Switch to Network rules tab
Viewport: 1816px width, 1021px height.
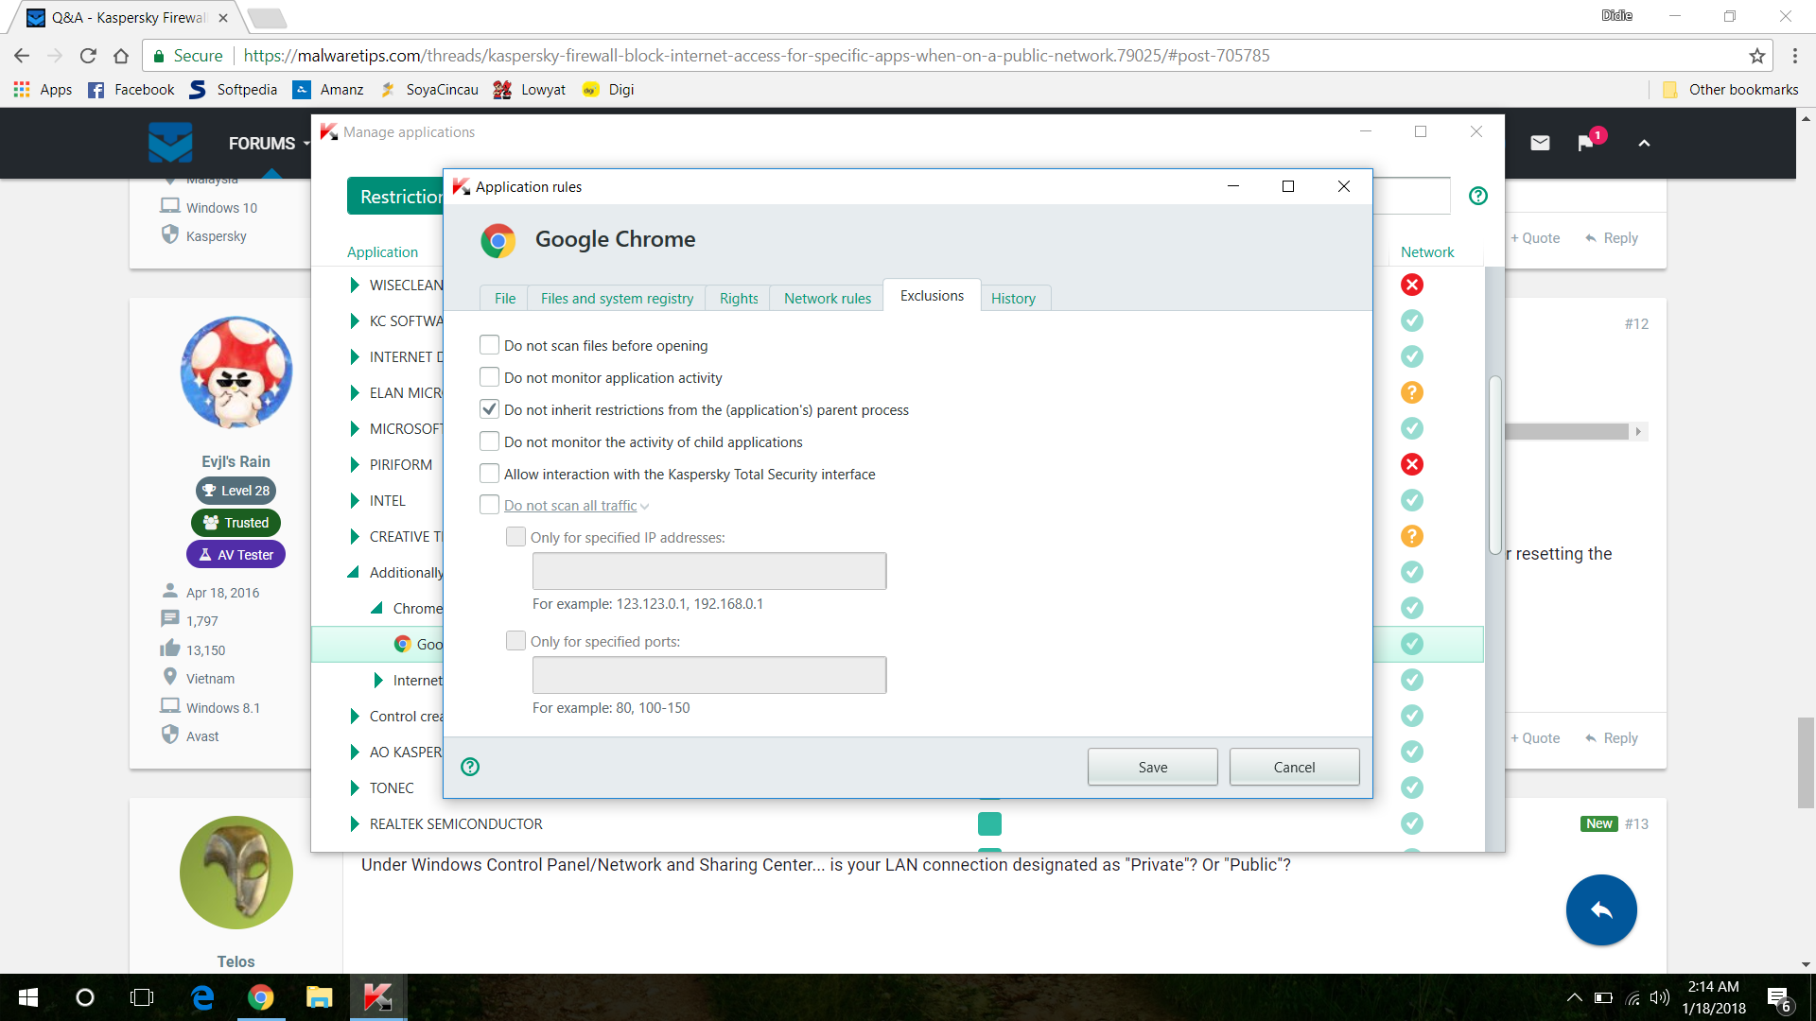coord(827,298)
